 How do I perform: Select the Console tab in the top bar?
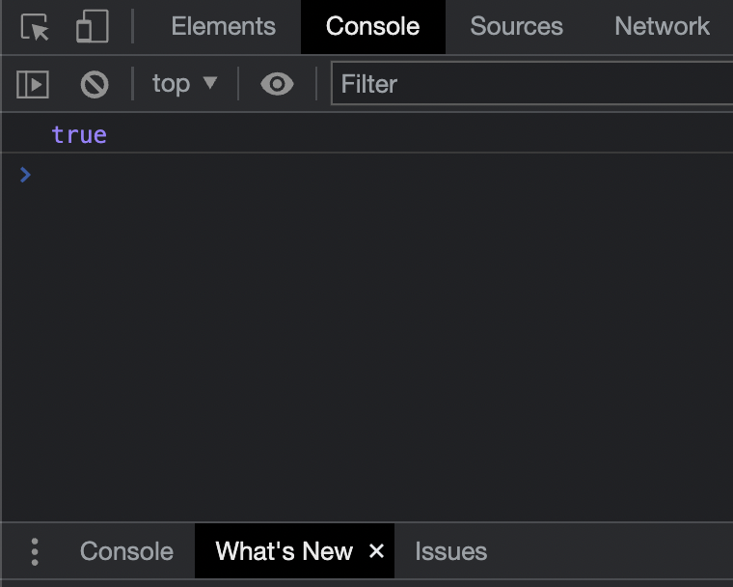click(372, 27)
